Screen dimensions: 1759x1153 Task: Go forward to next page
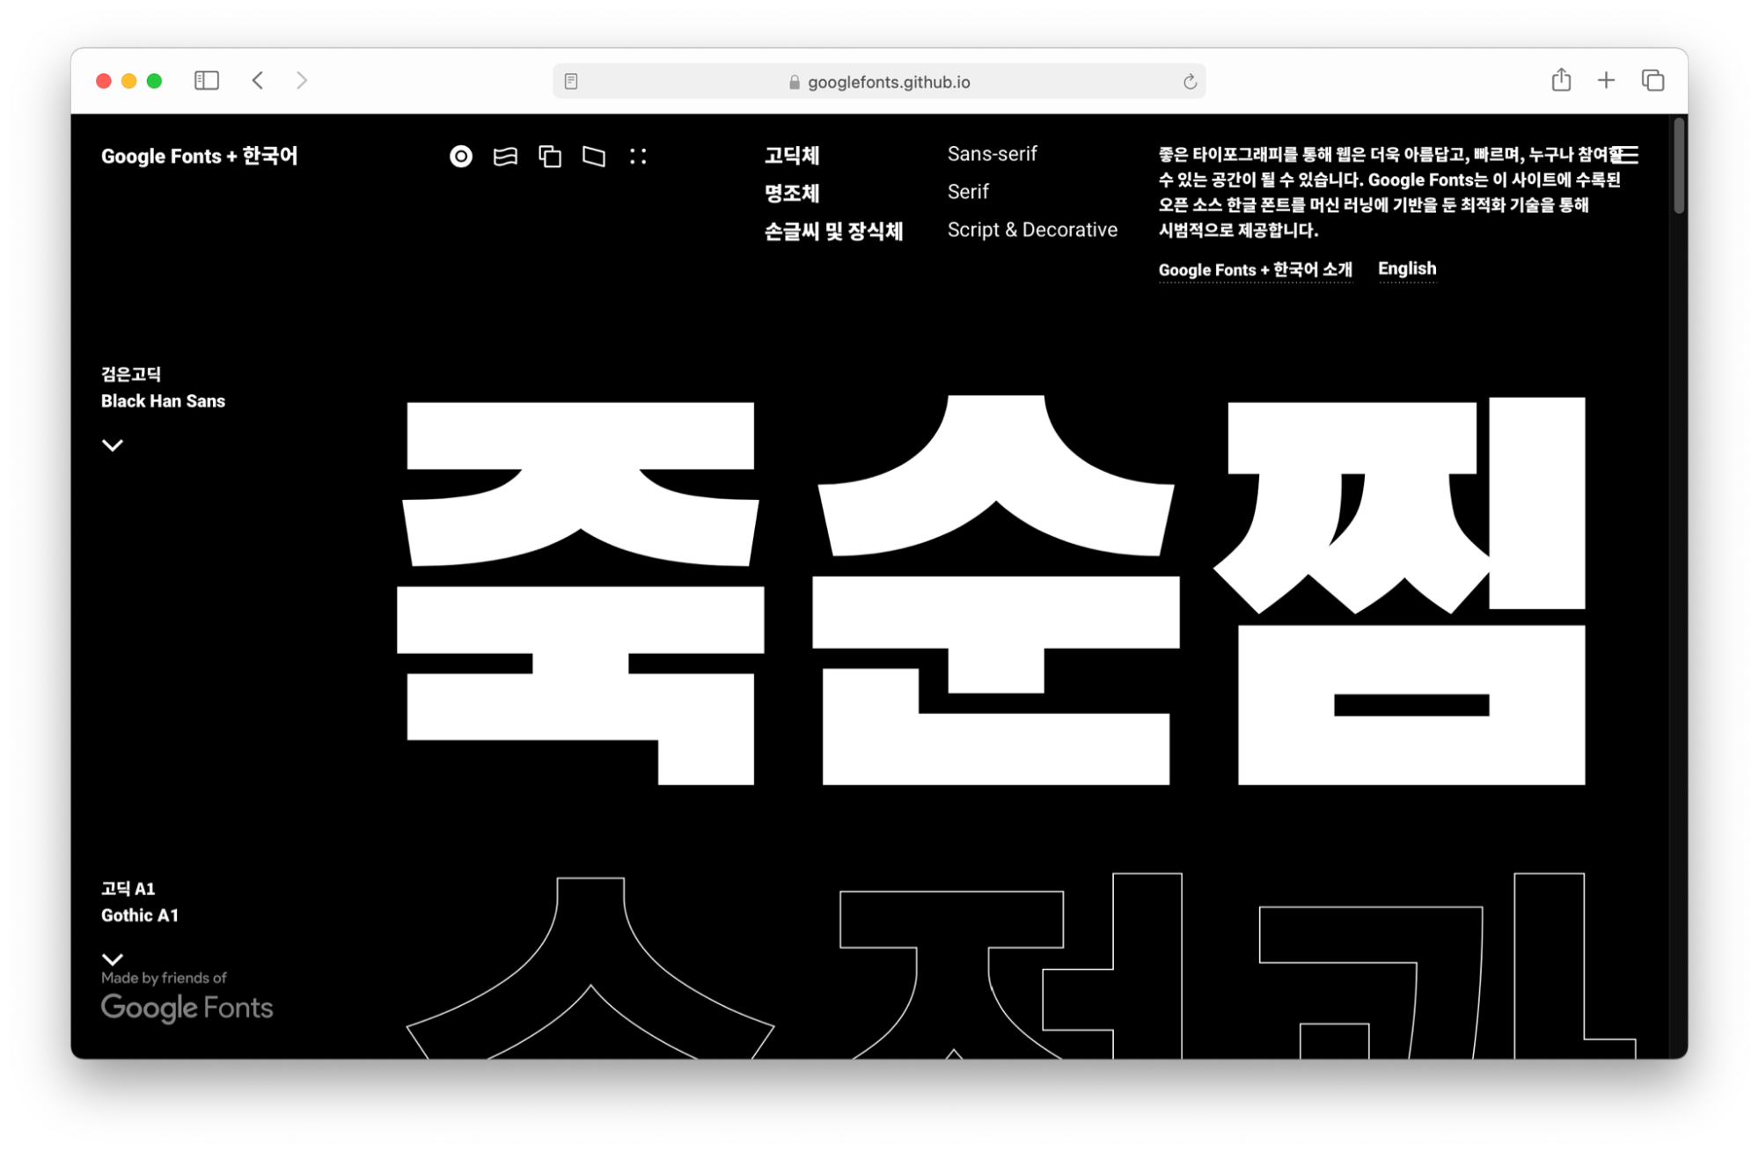[x=302, y=81]
